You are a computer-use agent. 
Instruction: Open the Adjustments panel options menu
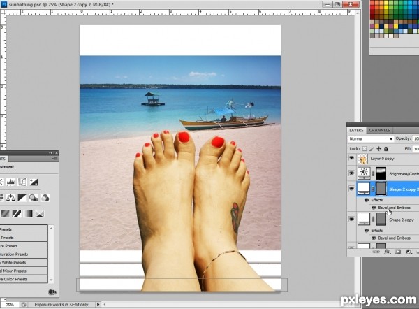tap(54, 159)
